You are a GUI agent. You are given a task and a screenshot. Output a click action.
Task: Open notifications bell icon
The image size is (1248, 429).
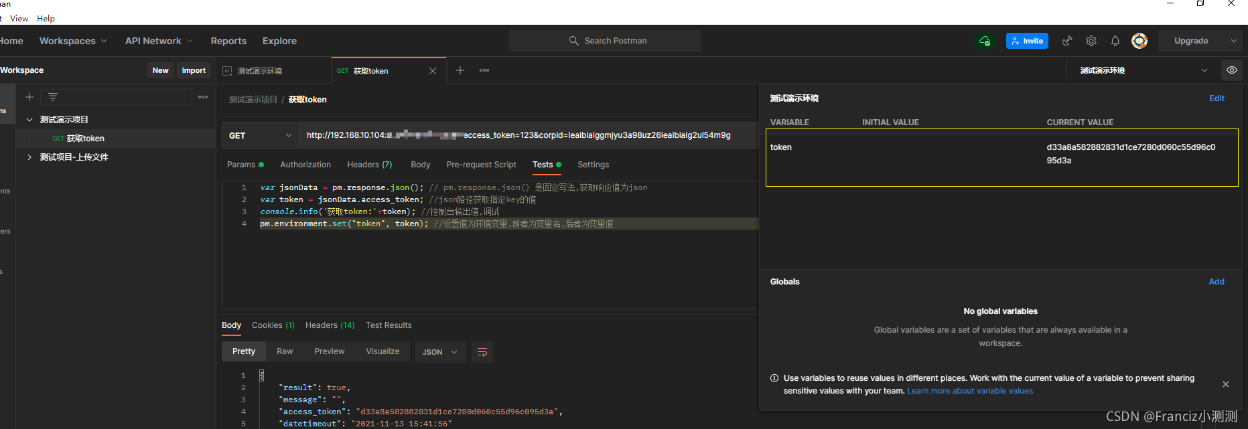1115,41
